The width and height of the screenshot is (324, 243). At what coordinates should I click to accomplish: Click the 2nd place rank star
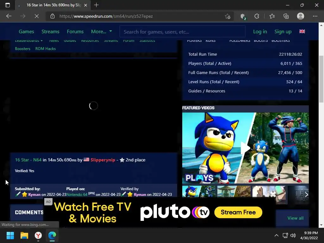(x=122, y=160)
